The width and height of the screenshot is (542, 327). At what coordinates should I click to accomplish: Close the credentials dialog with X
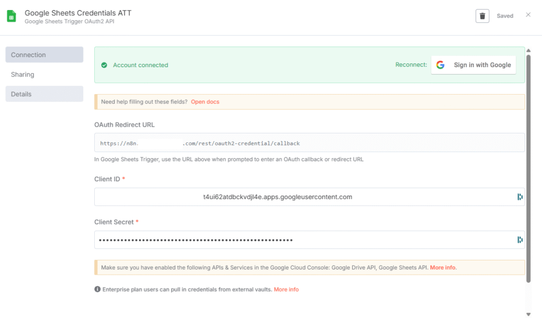(528, 15)
